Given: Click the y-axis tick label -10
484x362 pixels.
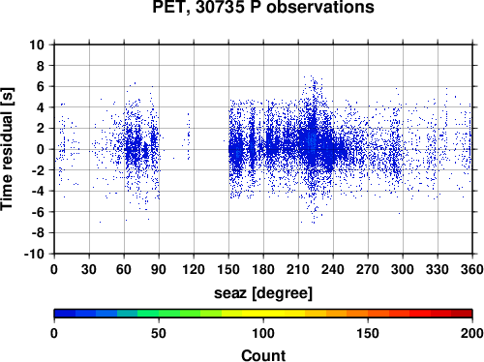Looking at the screenshot, I should 34,254.
